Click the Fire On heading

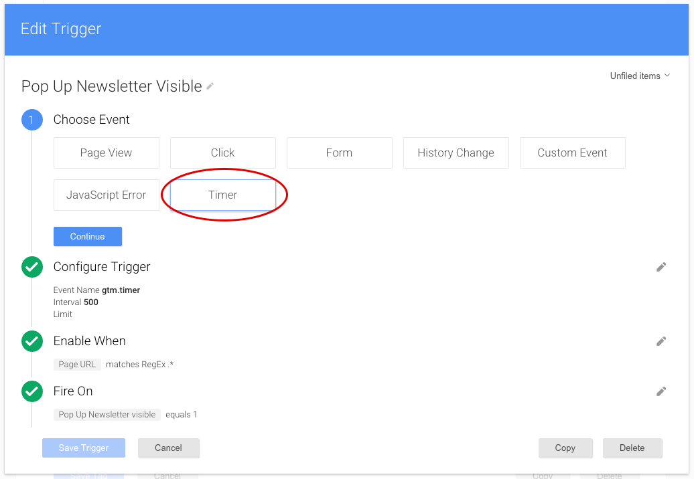[x=73, y=391]
